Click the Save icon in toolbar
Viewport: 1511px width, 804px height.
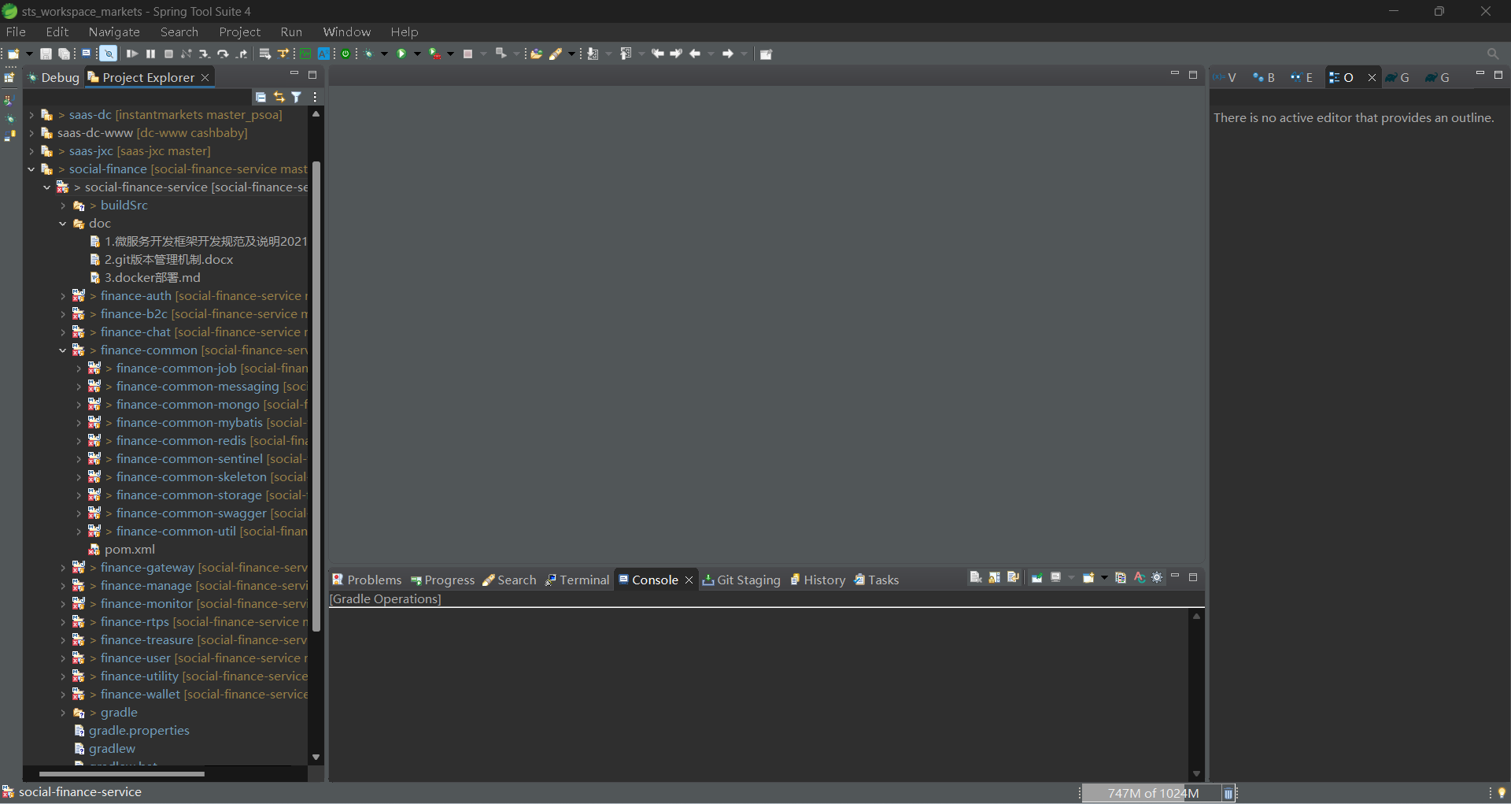(x=46, y=54)
